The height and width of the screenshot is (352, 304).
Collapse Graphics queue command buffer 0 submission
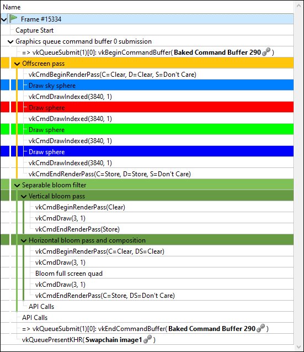click(10, 41)
